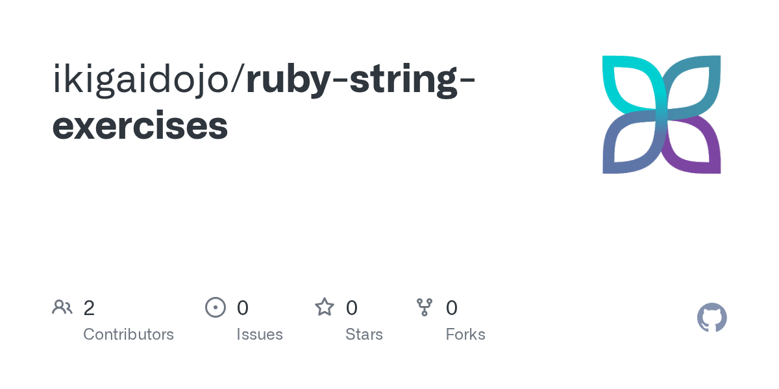Click the Stars star icon

[325, 307]
